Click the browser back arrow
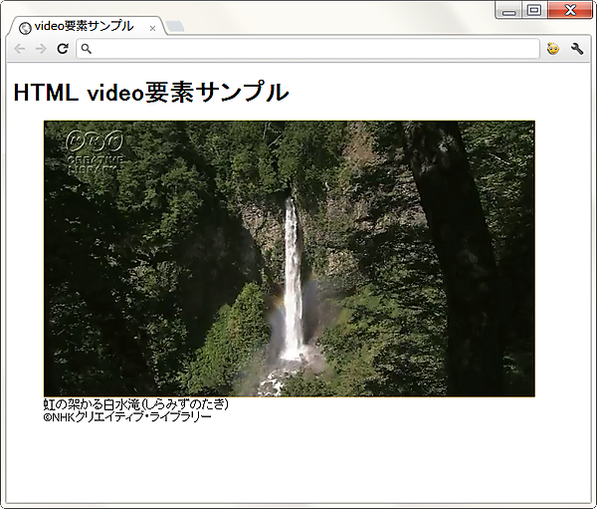 pos(20,49)
